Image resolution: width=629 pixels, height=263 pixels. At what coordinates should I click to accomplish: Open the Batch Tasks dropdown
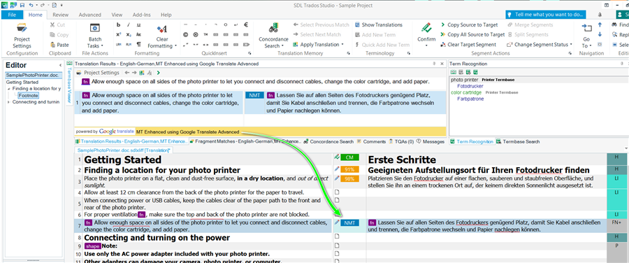click(95, 36)
